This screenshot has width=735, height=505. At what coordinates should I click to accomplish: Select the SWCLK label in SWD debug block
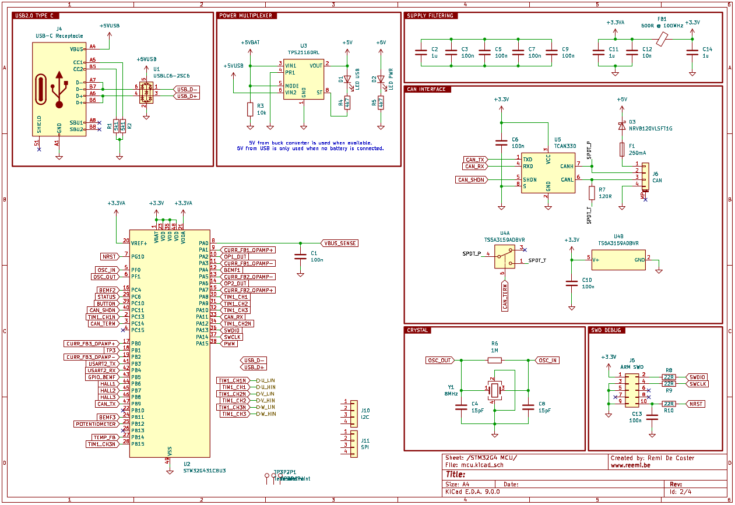coord(698,384)
